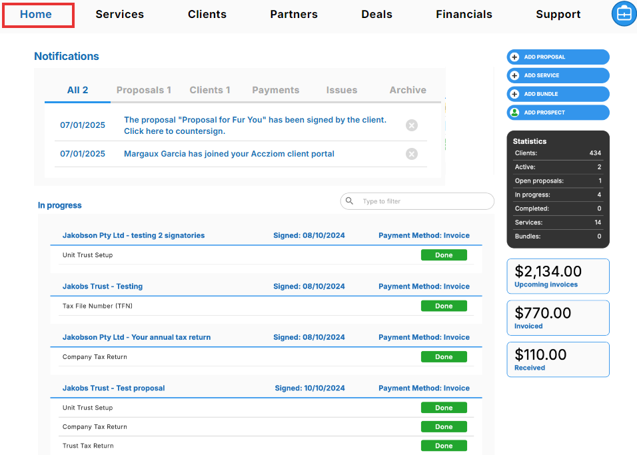This screenshot has width=637, height=455.
Task: Open the Clients menu
Action: pos(207,14)
